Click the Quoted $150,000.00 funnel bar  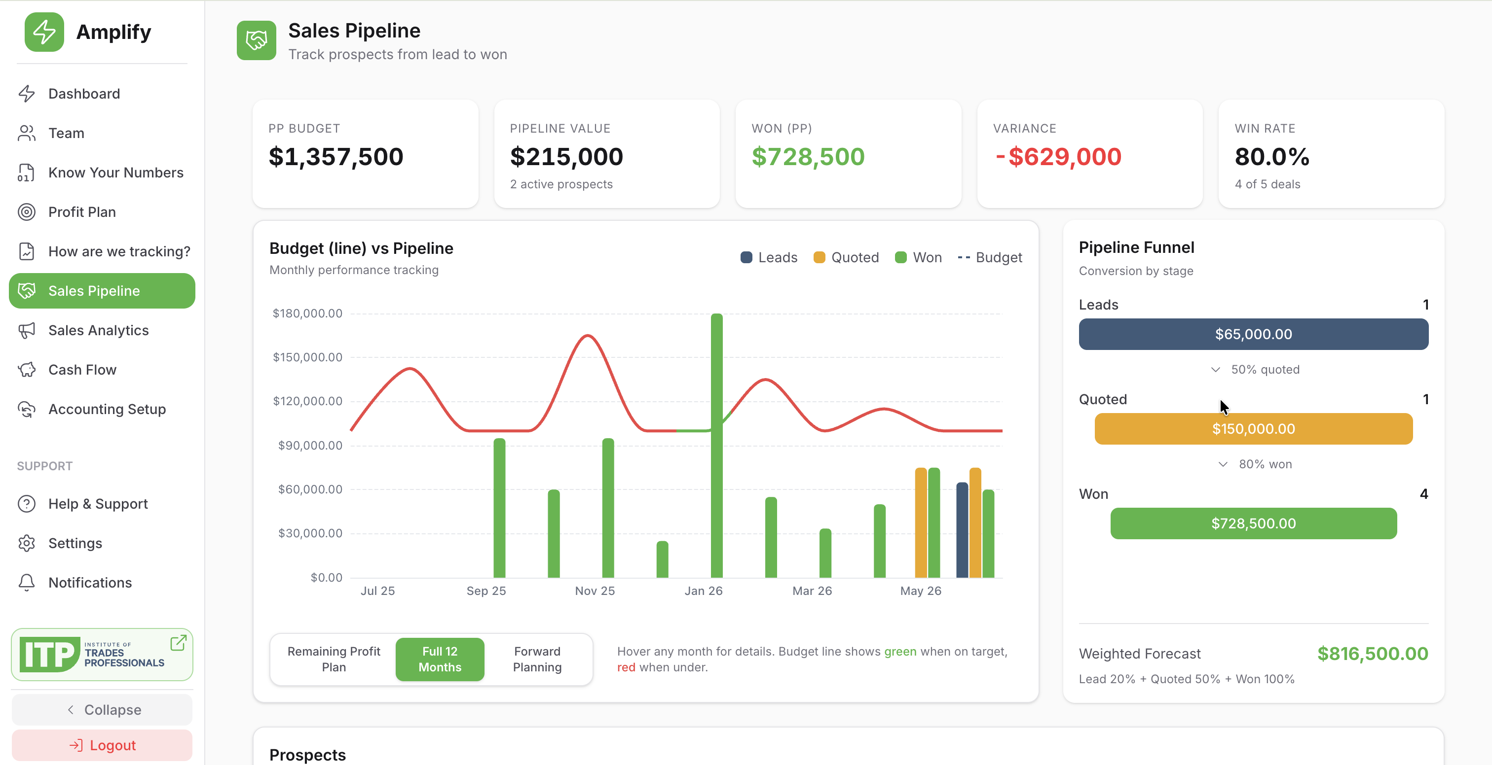click(1253, 429)
